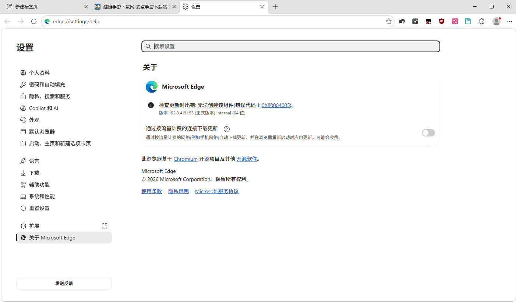
Task: Click the uBlock Origin extension icon
Action: pyautogui.click(x=442, y=21)
